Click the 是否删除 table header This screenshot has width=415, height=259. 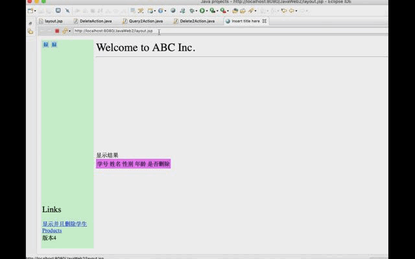coord(158,164)
